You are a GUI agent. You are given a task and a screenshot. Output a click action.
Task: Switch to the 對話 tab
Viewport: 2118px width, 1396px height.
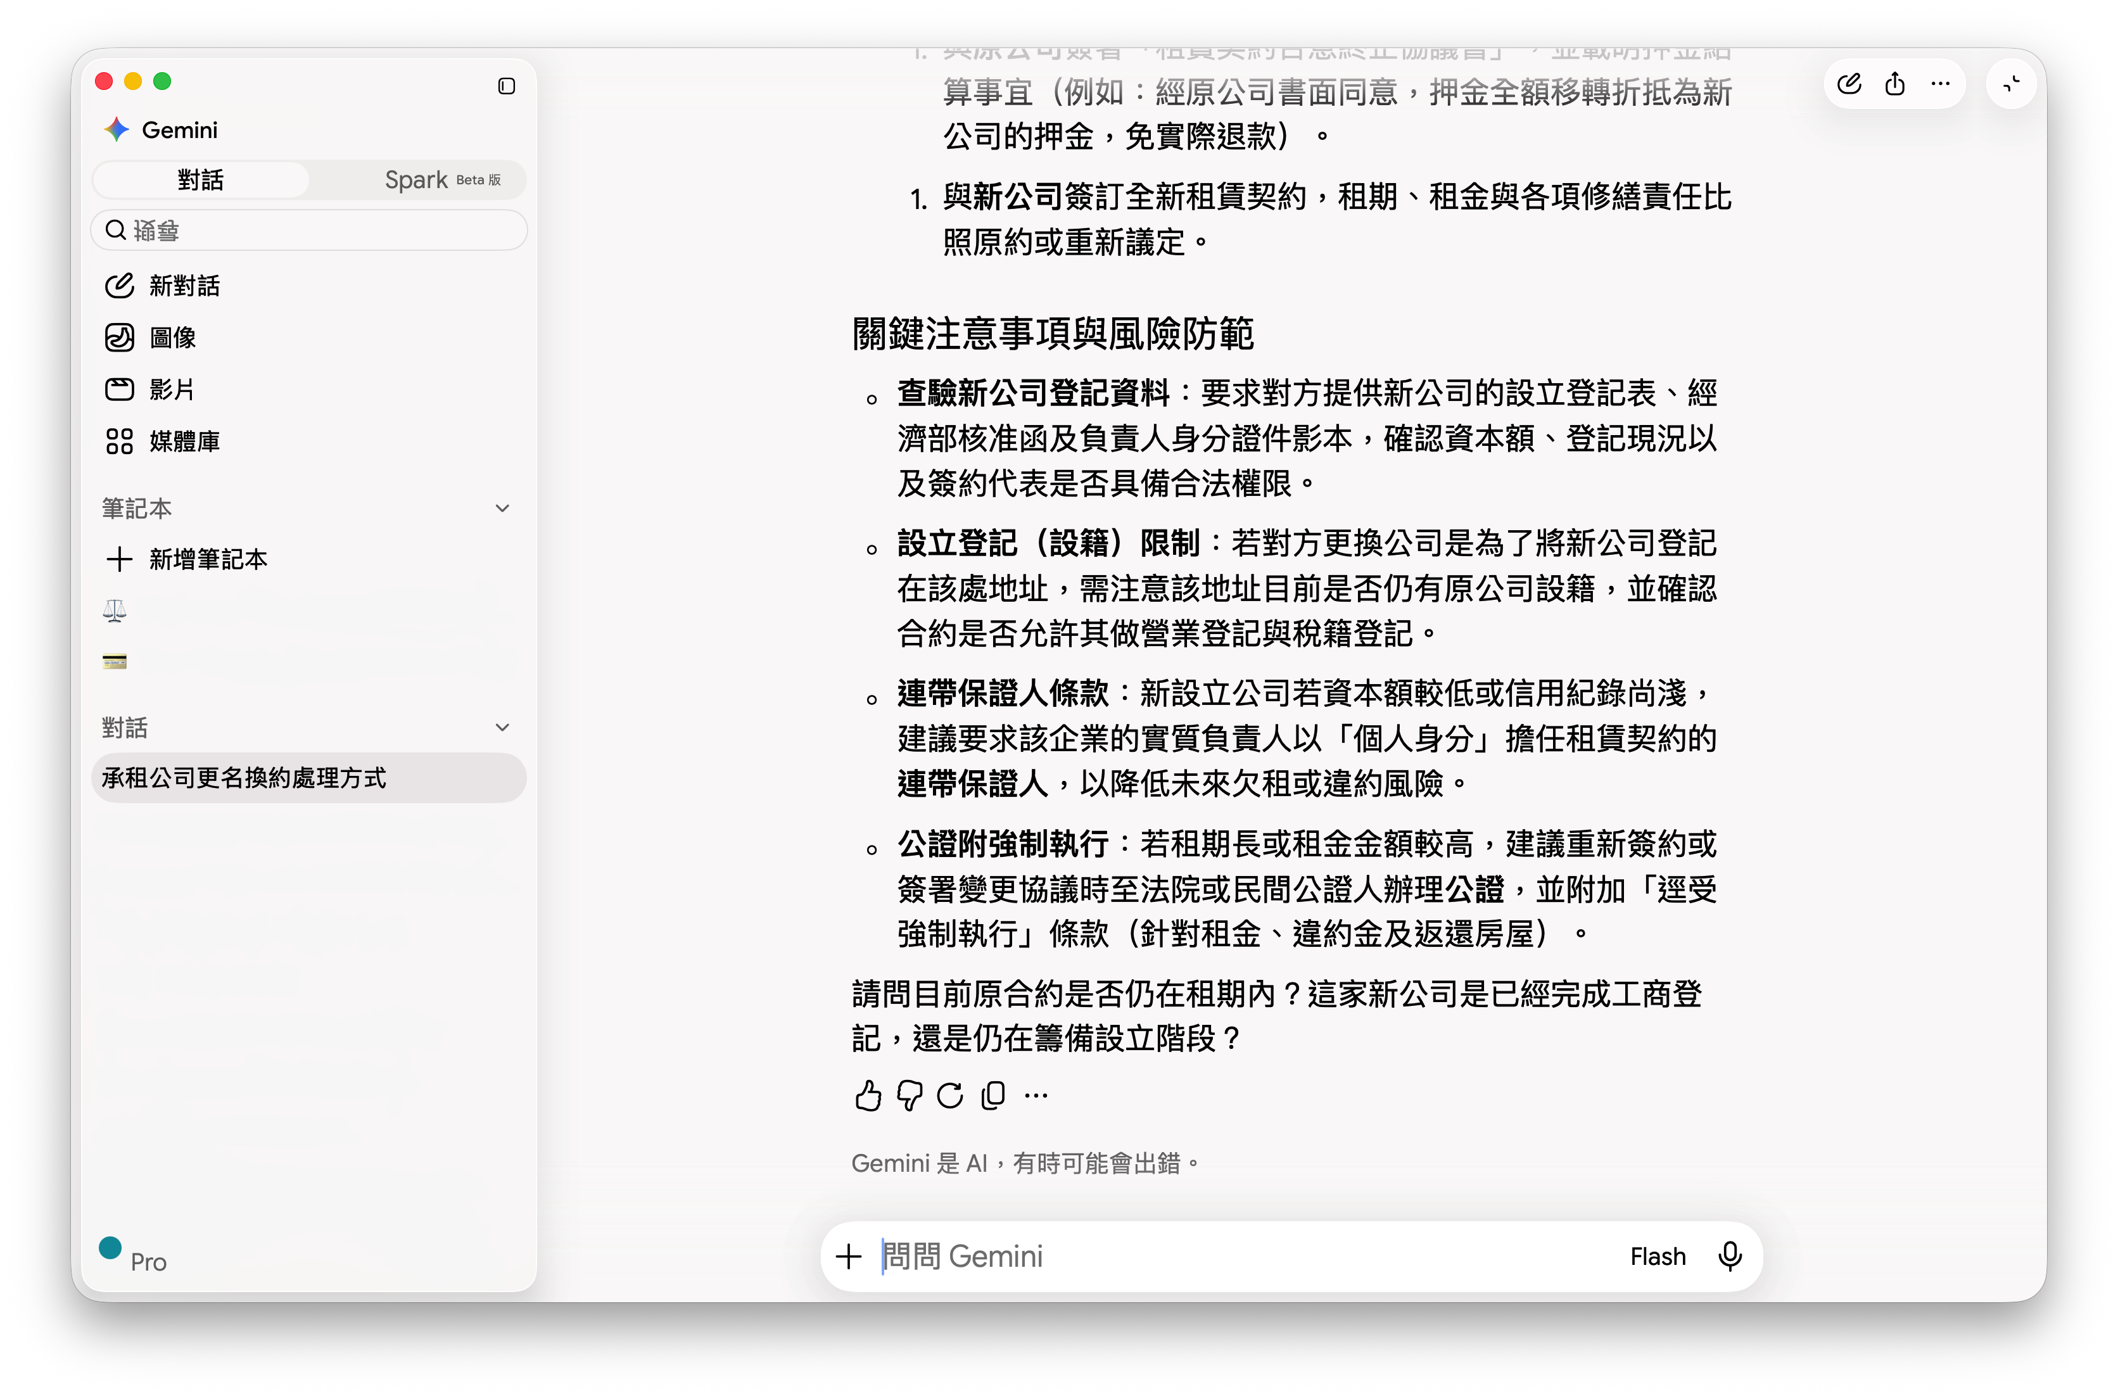coord(200,180)
